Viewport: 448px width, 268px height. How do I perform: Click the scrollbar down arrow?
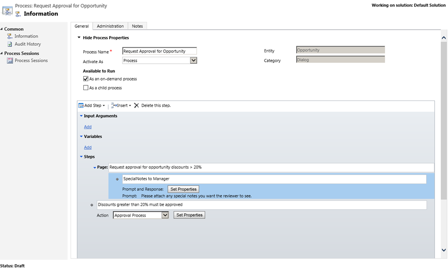point(444,250)
